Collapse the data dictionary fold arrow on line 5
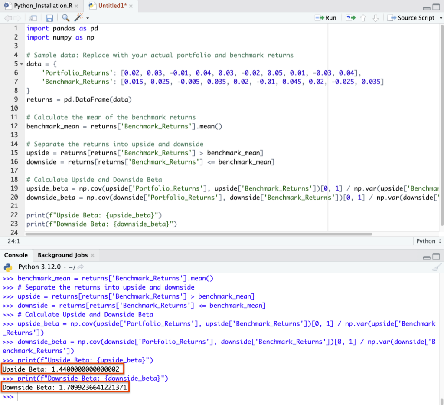 (22, 64)
